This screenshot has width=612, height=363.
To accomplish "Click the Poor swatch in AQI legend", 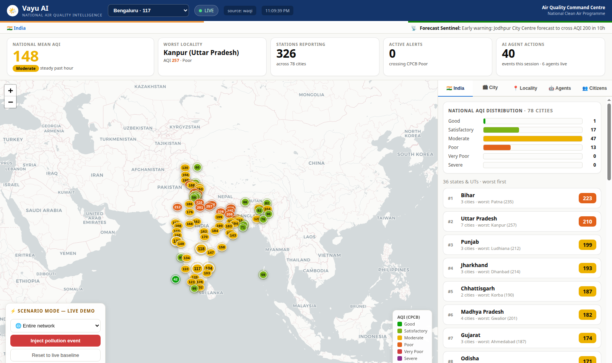I will click(400, 345).
